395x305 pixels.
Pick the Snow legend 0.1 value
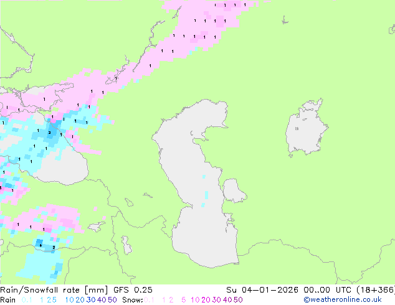pos(149,300)
